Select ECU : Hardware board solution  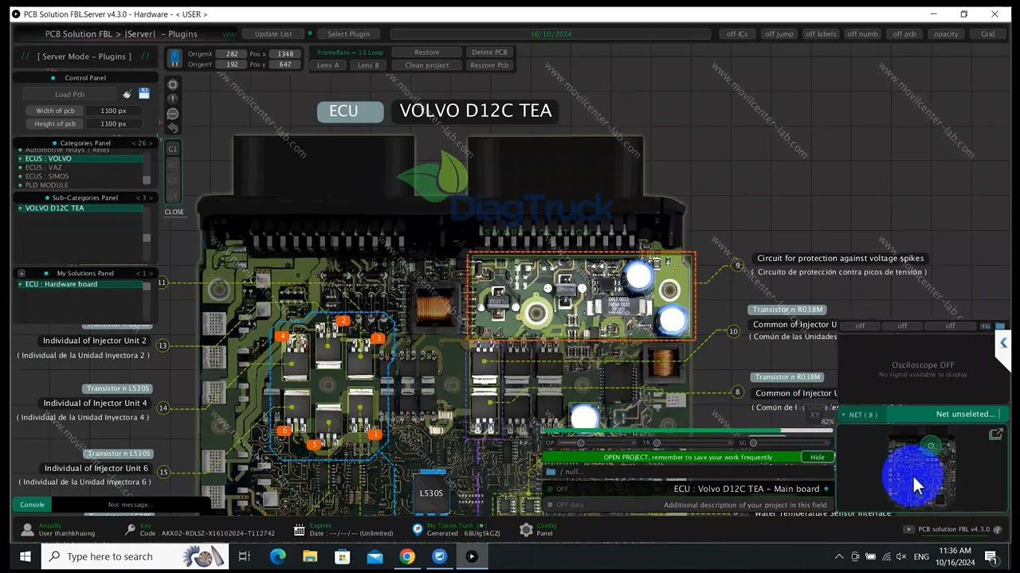(x=80, y=284)
